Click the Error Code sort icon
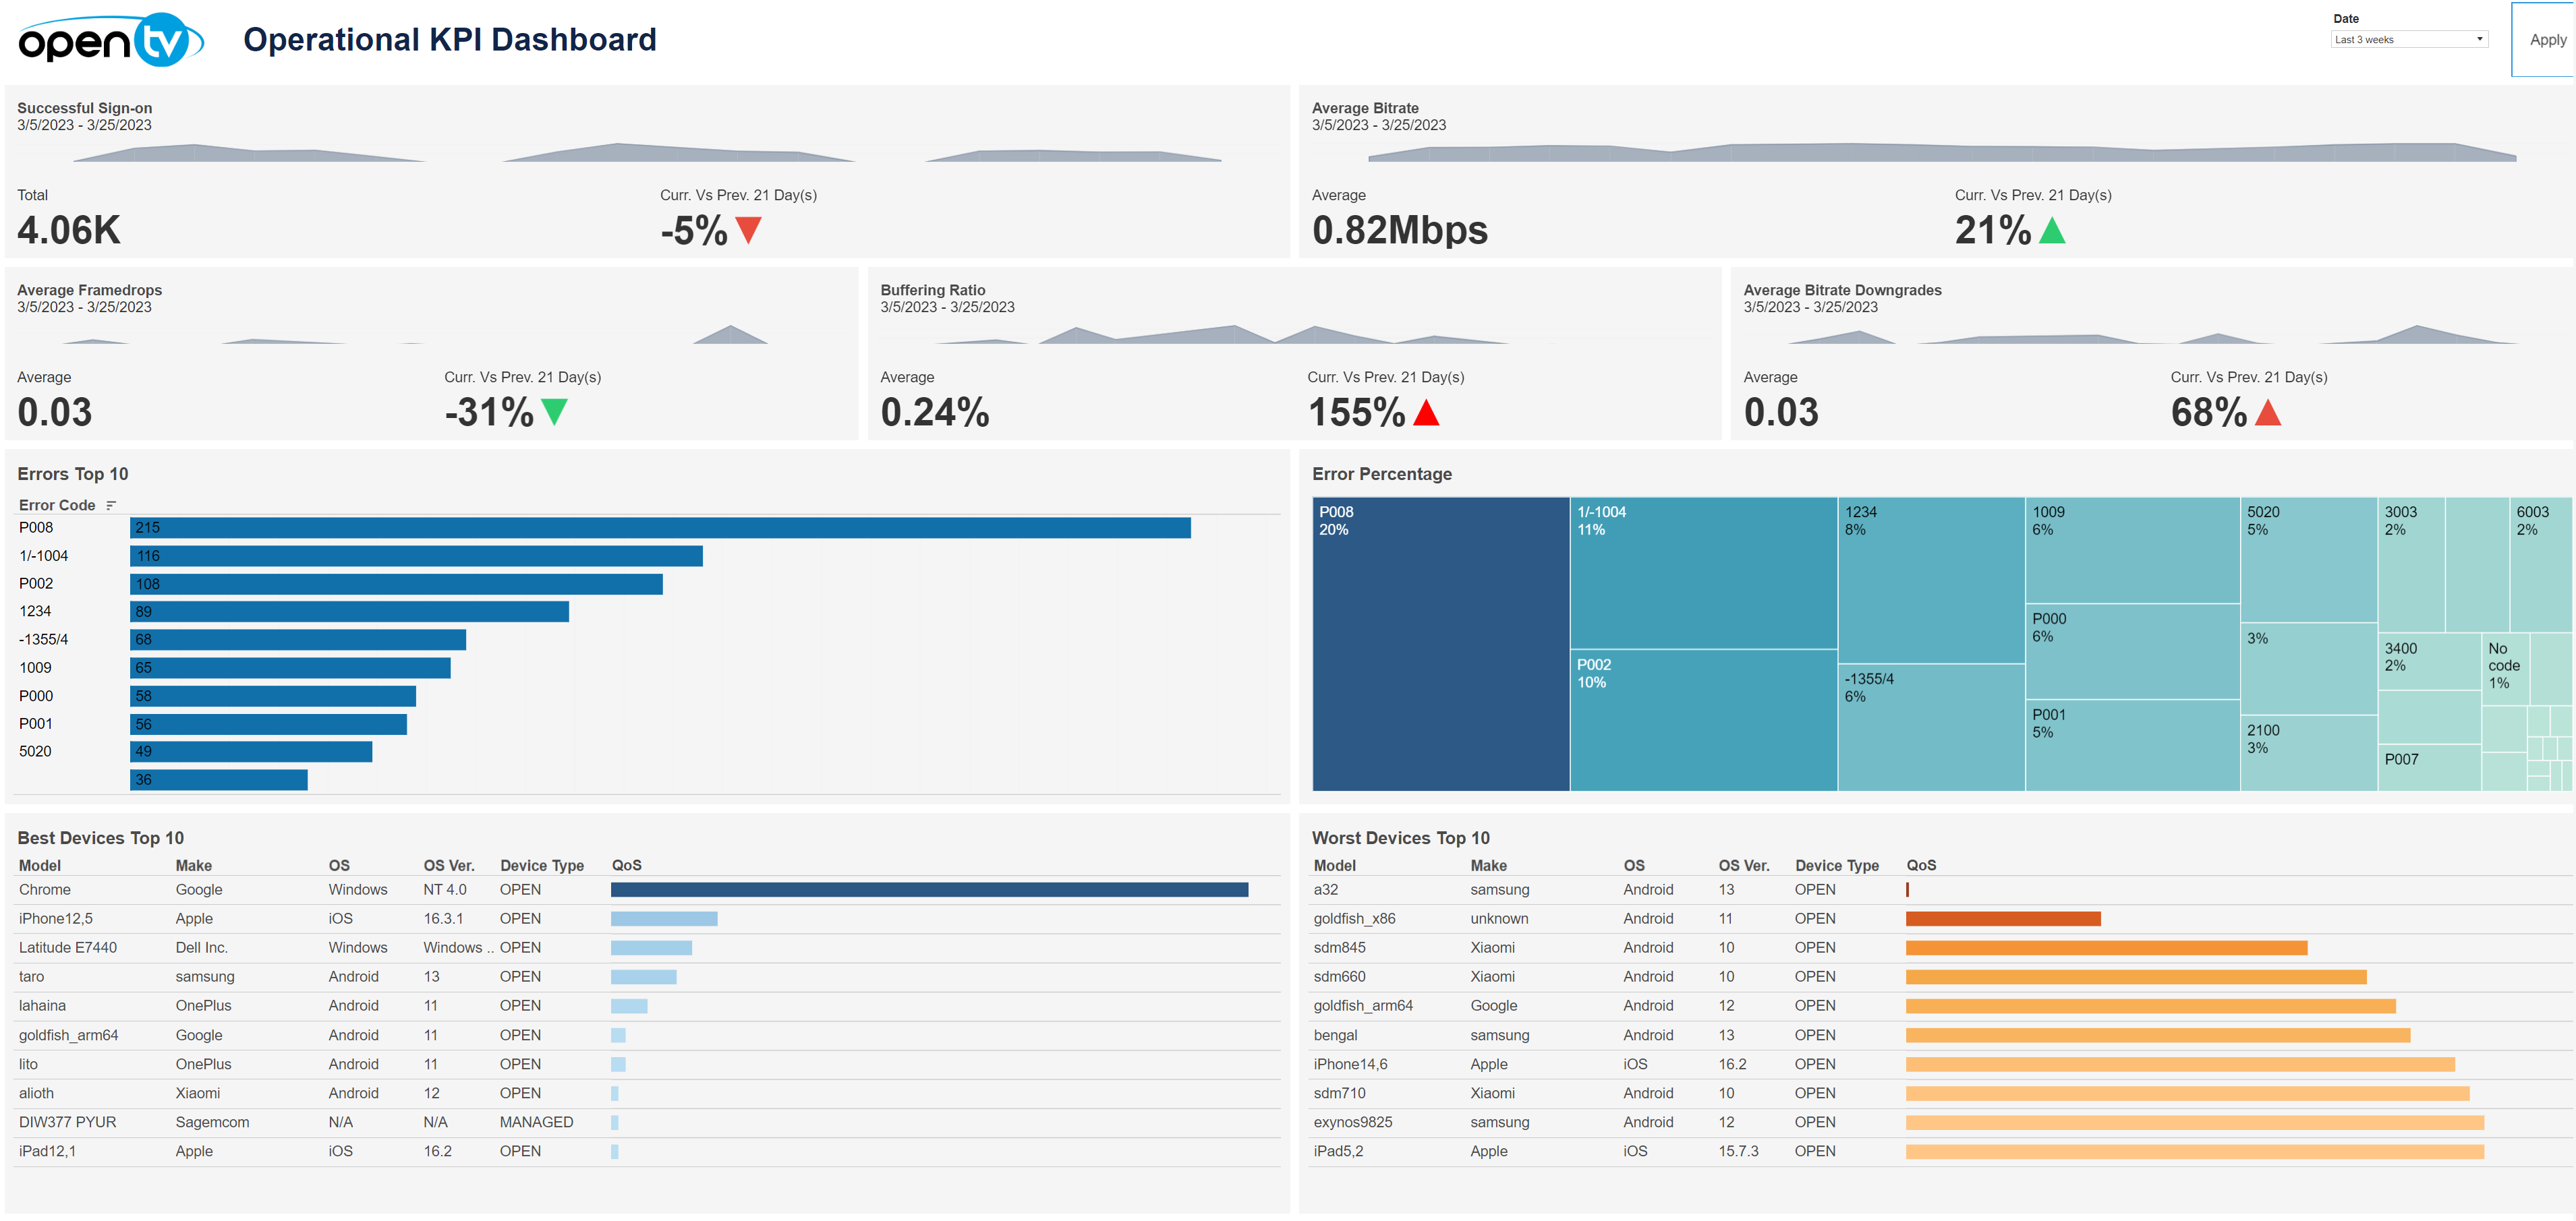 coord(111,506)
